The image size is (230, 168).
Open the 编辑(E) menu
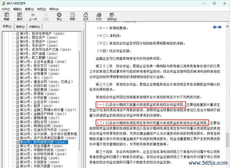[x=18, y=9]
